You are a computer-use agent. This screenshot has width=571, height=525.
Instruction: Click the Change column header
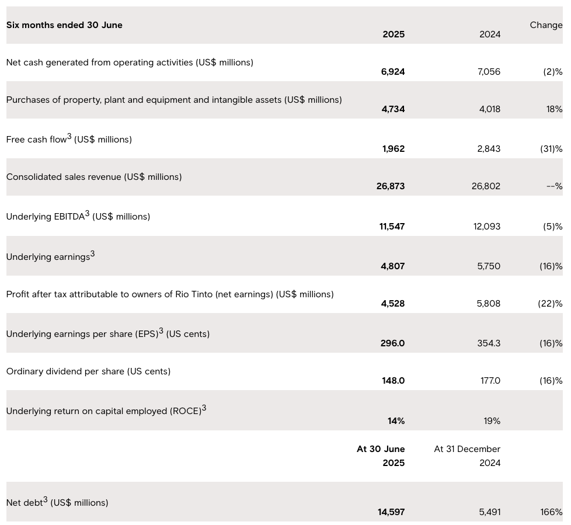point(546,25)
